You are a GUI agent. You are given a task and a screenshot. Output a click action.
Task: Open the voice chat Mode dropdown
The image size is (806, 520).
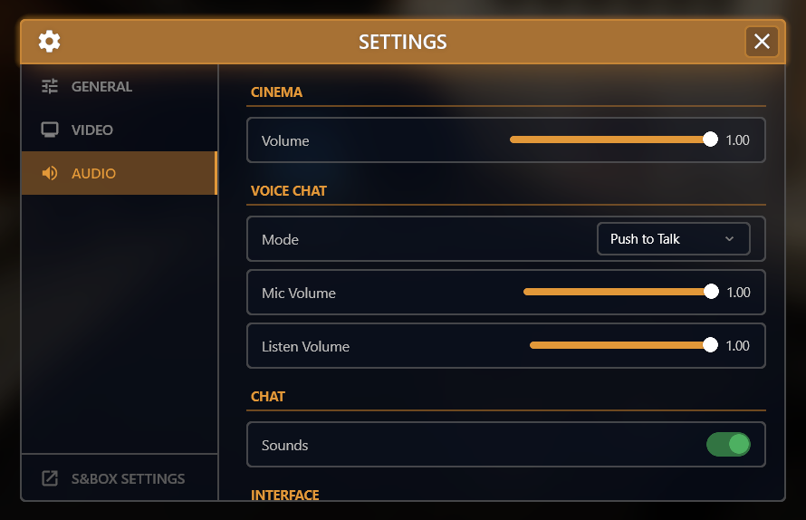coord(673,239)
